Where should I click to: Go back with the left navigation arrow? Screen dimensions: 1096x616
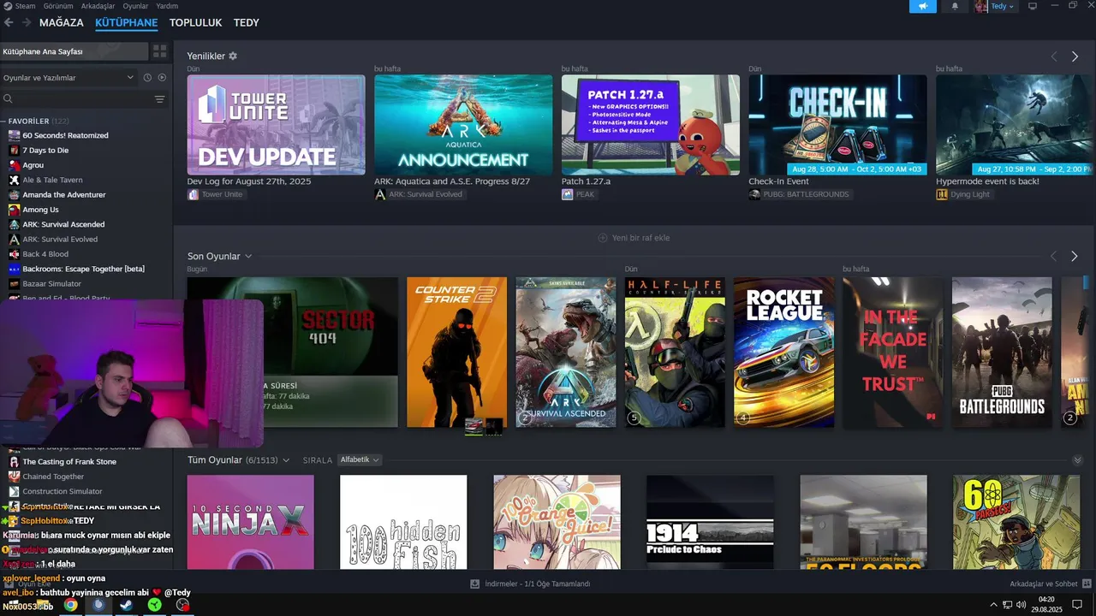coord(9,22)
